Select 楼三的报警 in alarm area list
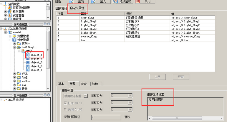The height and width of the screenshot is (122, 227). (x=155, y=99)
